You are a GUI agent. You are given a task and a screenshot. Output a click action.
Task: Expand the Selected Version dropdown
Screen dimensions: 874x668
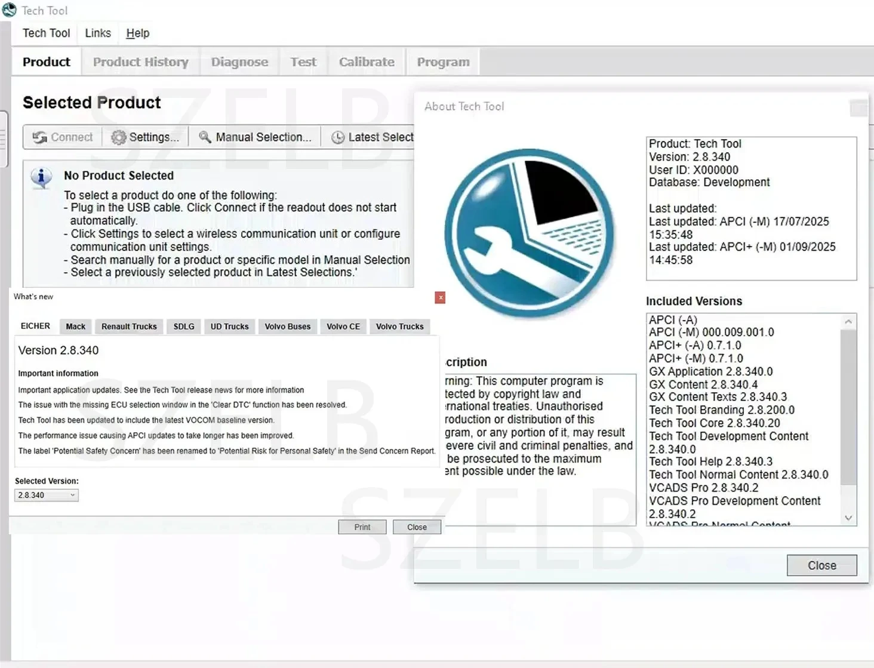click(x=47, y=495)
